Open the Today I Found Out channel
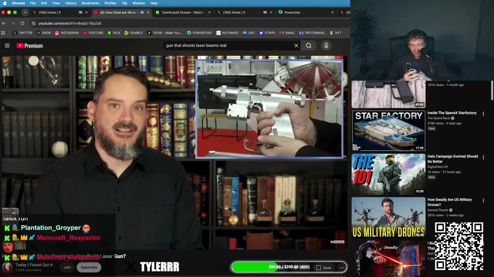Image resolution: width=494 pixels, height=277 pixels. pyautogui.click(x=32, y=265)
